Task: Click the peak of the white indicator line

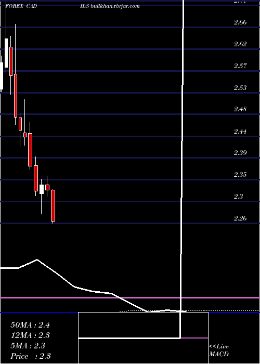Action: point(37,259)
